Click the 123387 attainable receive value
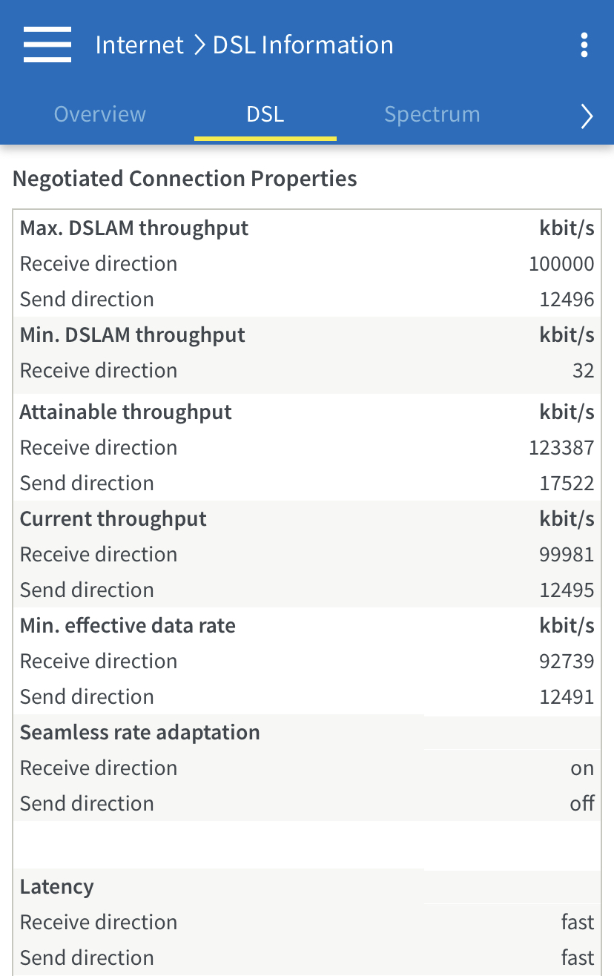 (561, 448)
